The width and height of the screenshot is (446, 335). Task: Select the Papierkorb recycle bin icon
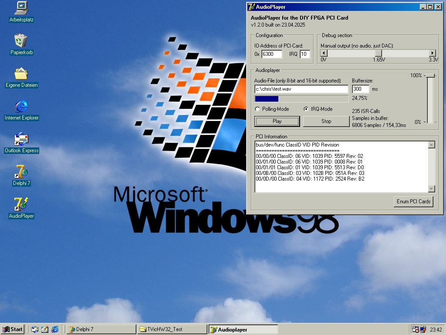[x=21, y=44]
